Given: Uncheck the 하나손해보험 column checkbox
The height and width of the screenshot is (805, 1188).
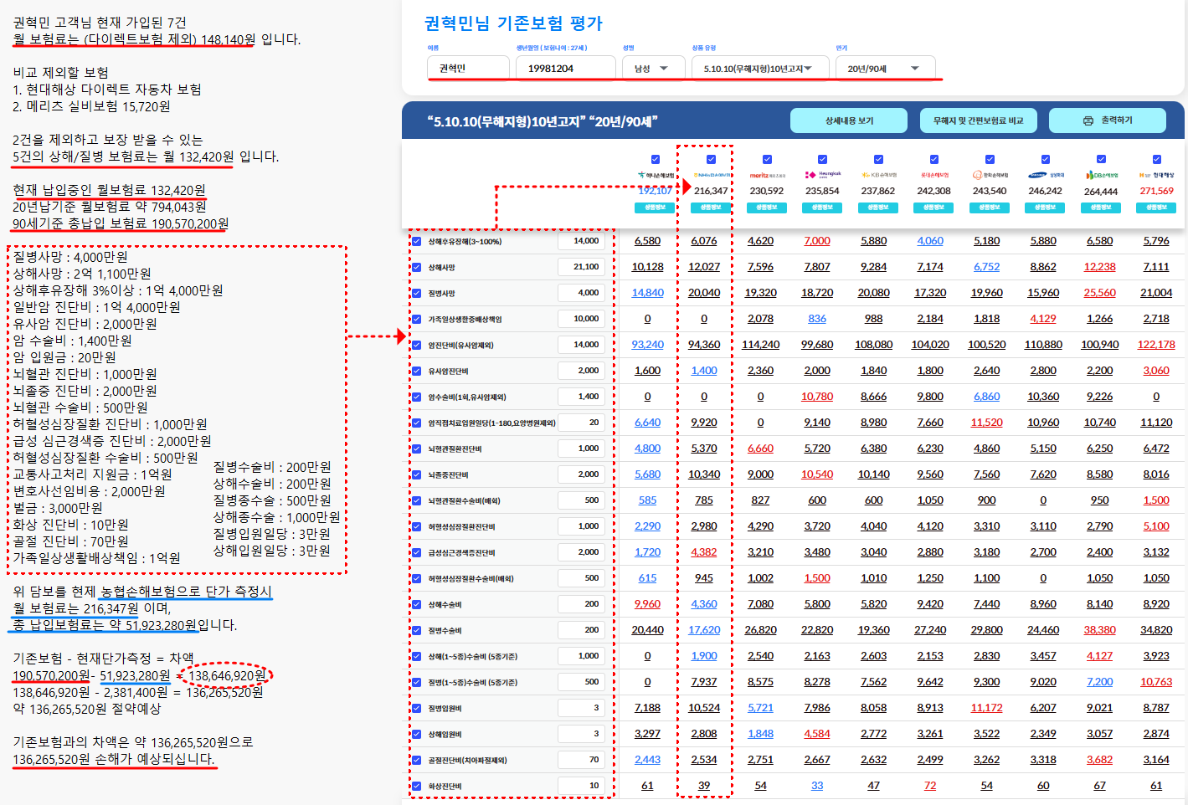Looking at the screenshot, I should [x=656, y=159].
